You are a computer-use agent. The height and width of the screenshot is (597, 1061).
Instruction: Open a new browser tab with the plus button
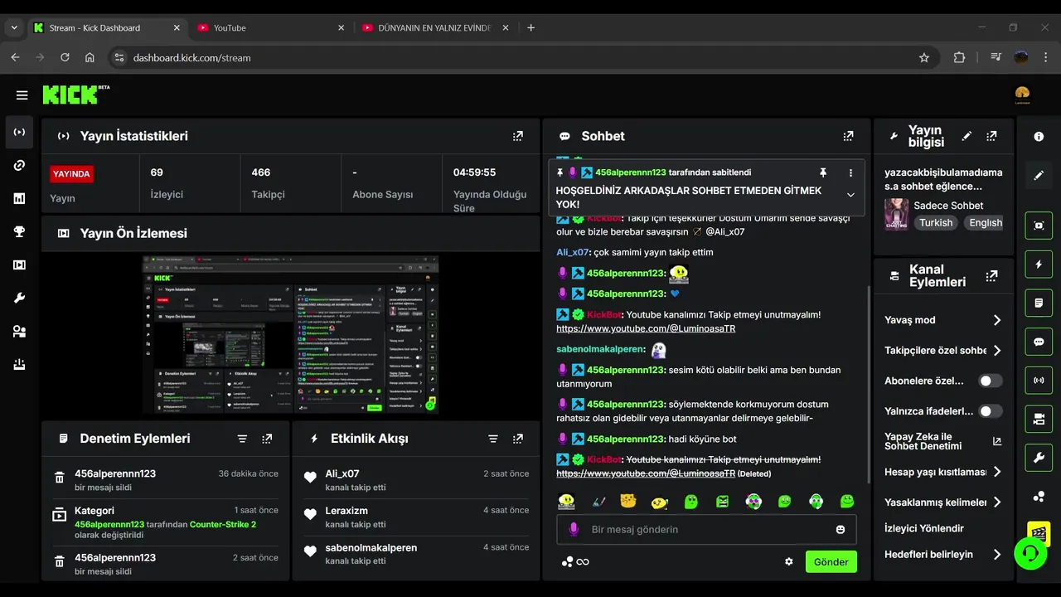tap(530, 27)
